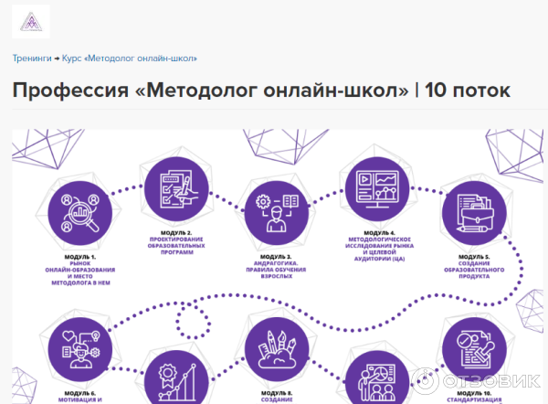Click Module 1 people-and-magnifier icon
The width and height of the screenshot is (548, 404).
[x=80, y=212]
